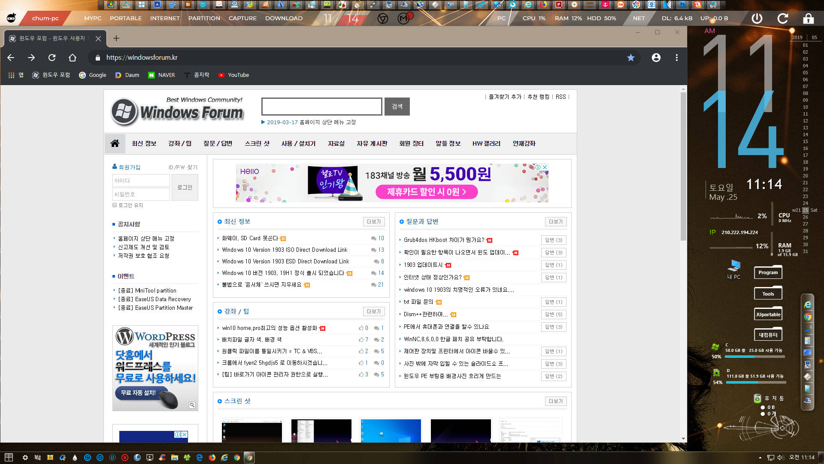Click the Chrome-like circle icon in top bar
This screenshot has height=464, width=824.
[x=383, y=18]
